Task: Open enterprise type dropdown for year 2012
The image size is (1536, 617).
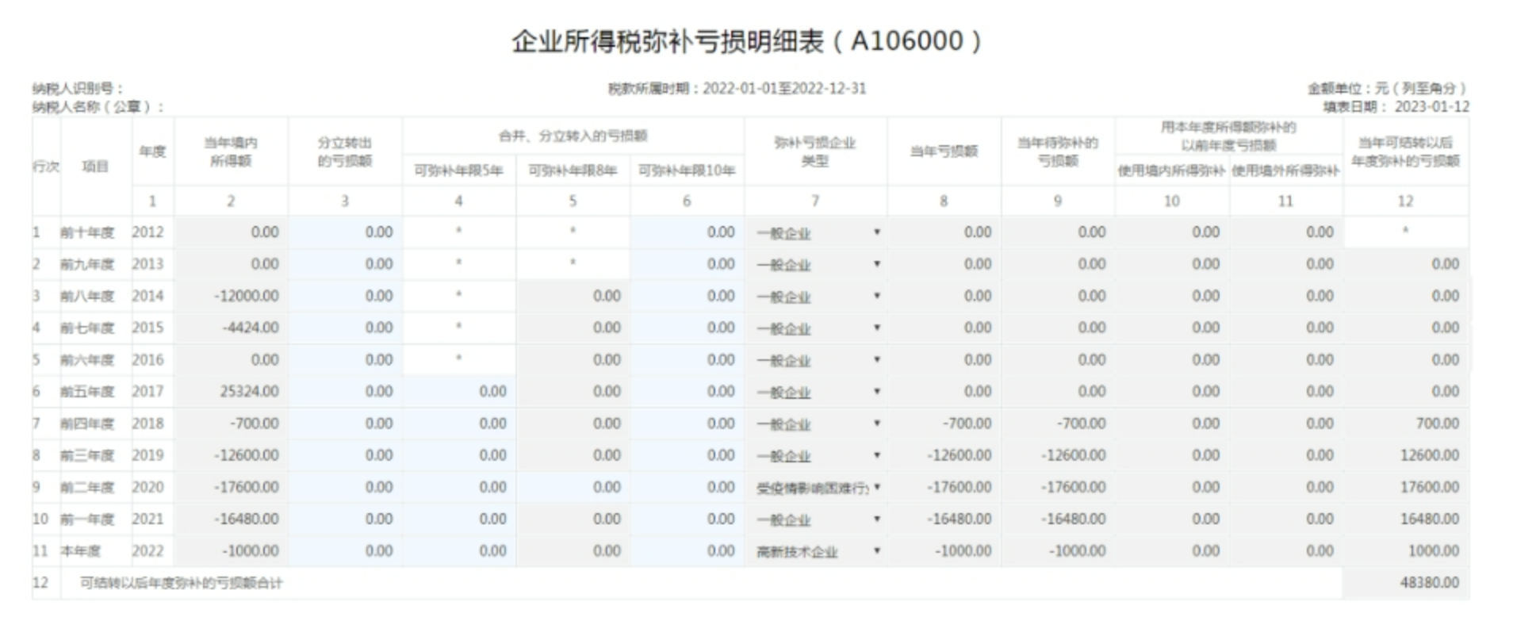Action: point(817,232)
